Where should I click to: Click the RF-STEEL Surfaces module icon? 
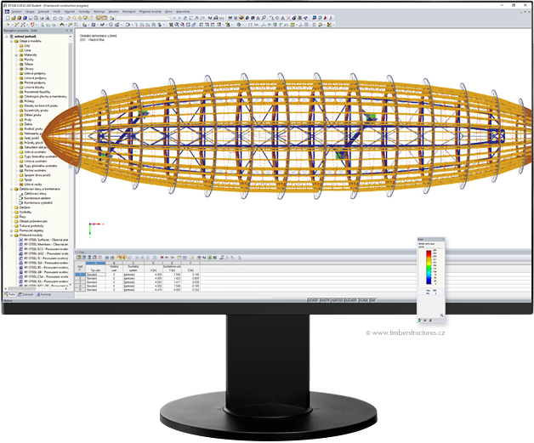21,240
